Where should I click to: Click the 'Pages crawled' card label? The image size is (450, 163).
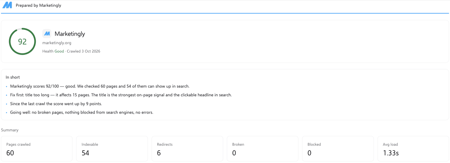coord(18,145)
